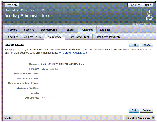The image size is (157, 122).
Task: Click the Arguments label
Action: tap(32, 98)
